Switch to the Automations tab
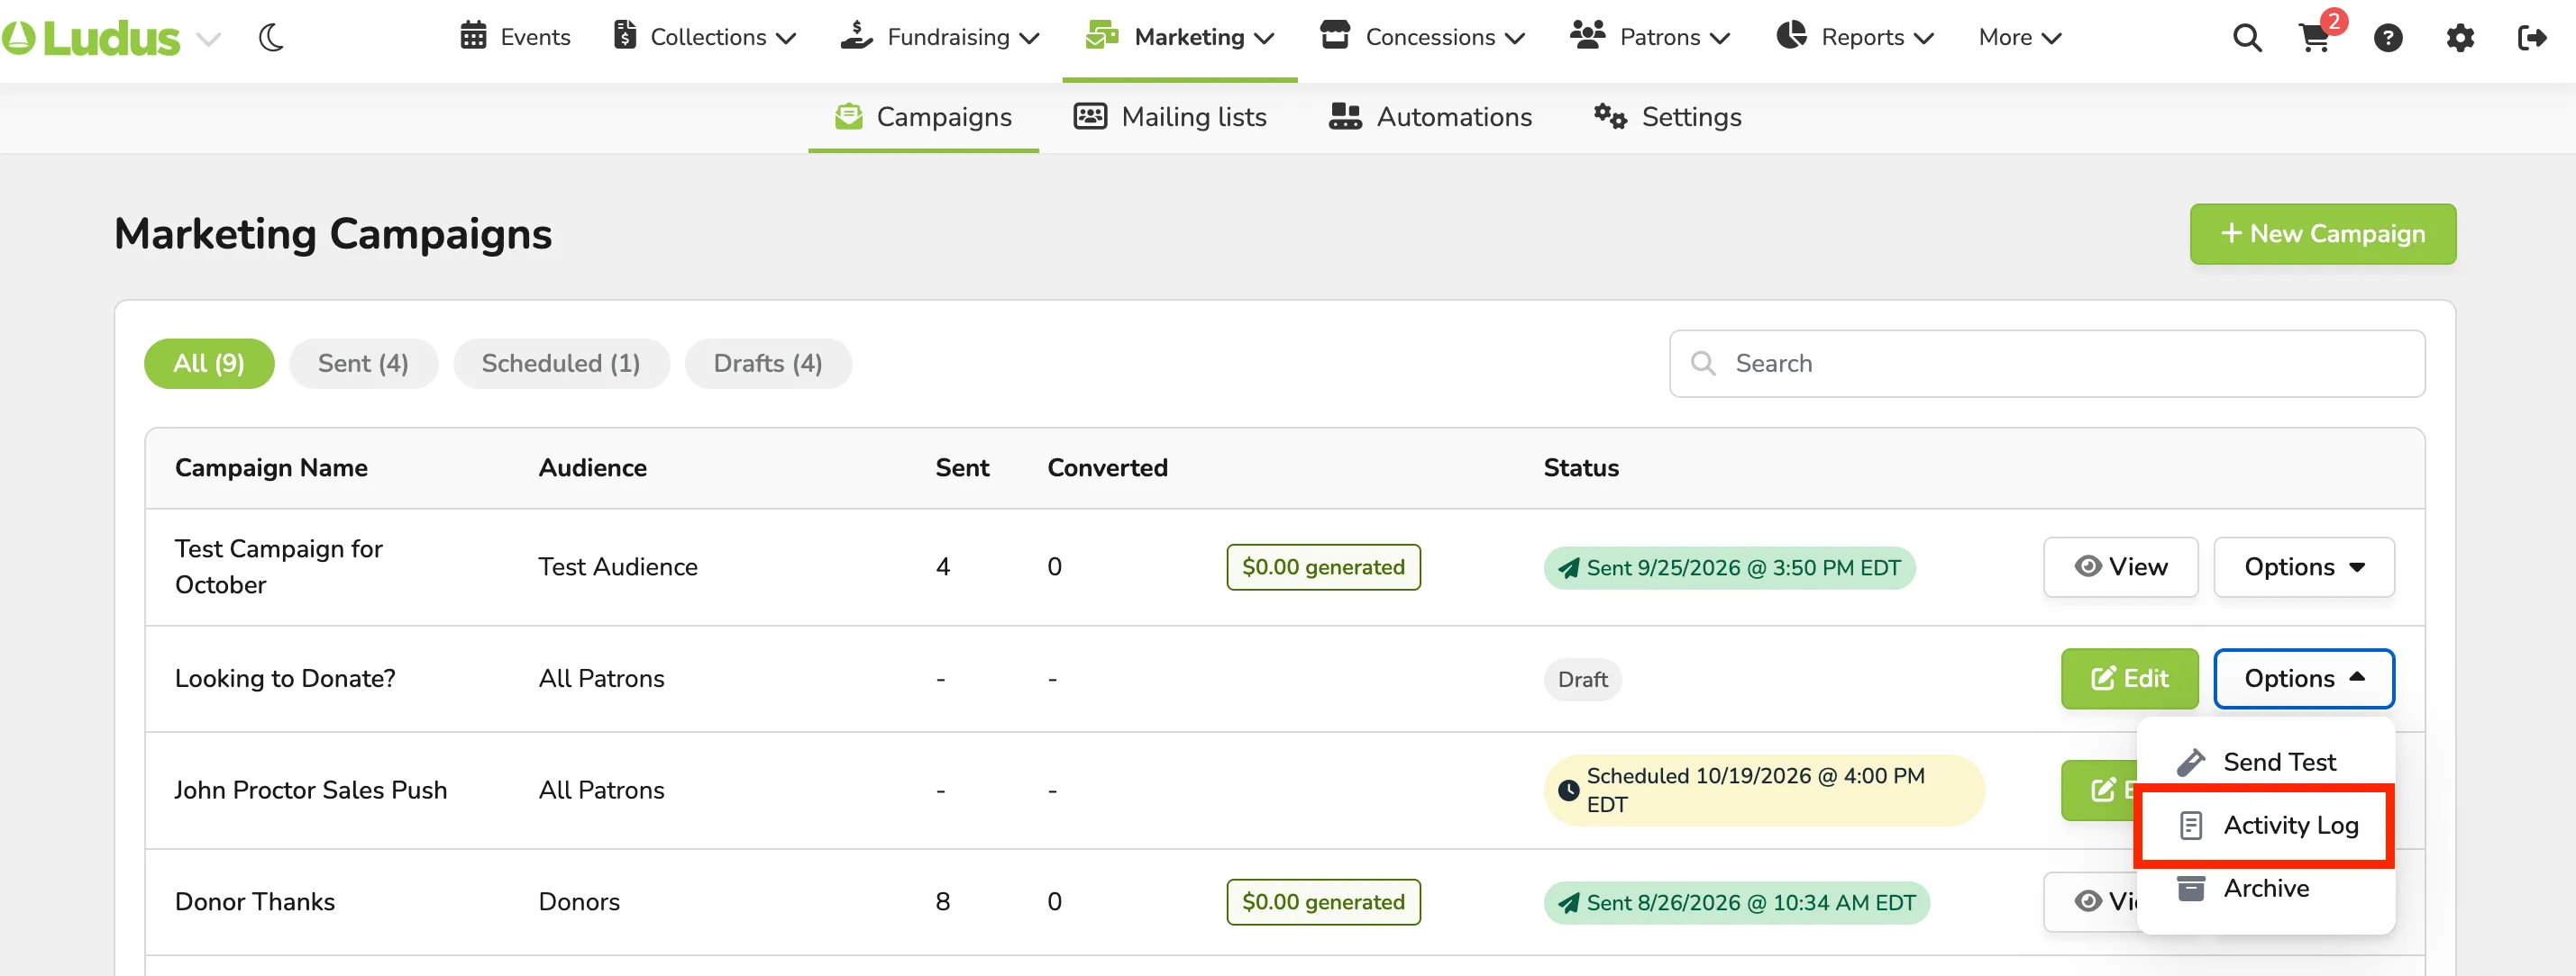This screenshot has height=976, width=2576. pos(1430,117)
